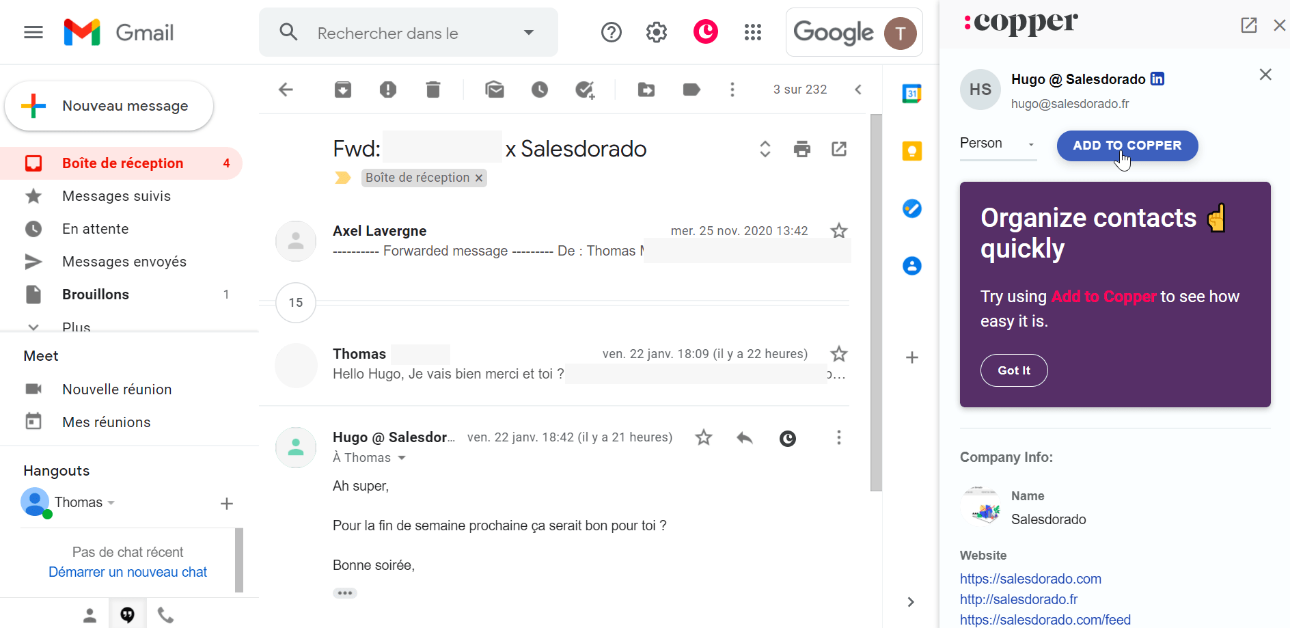This screenshot has height=628, width=1290.
Task: Show details dropdown next to À Thomas
Action: pos(402,458)
